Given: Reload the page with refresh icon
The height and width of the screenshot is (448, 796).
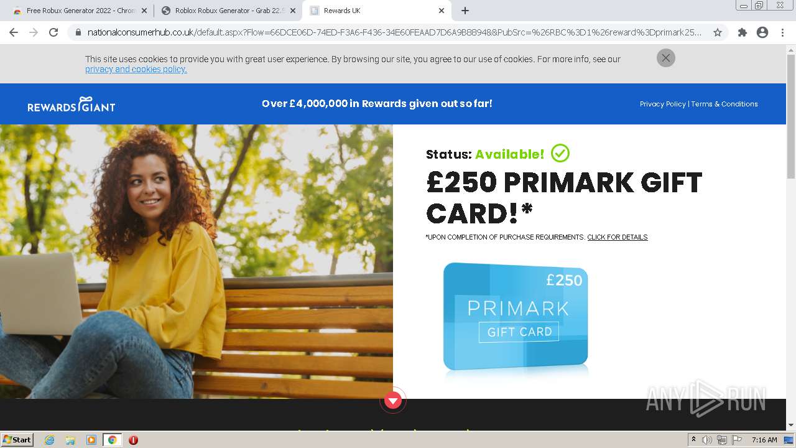Looking at the screenshot, I should (x=53, y=32).
